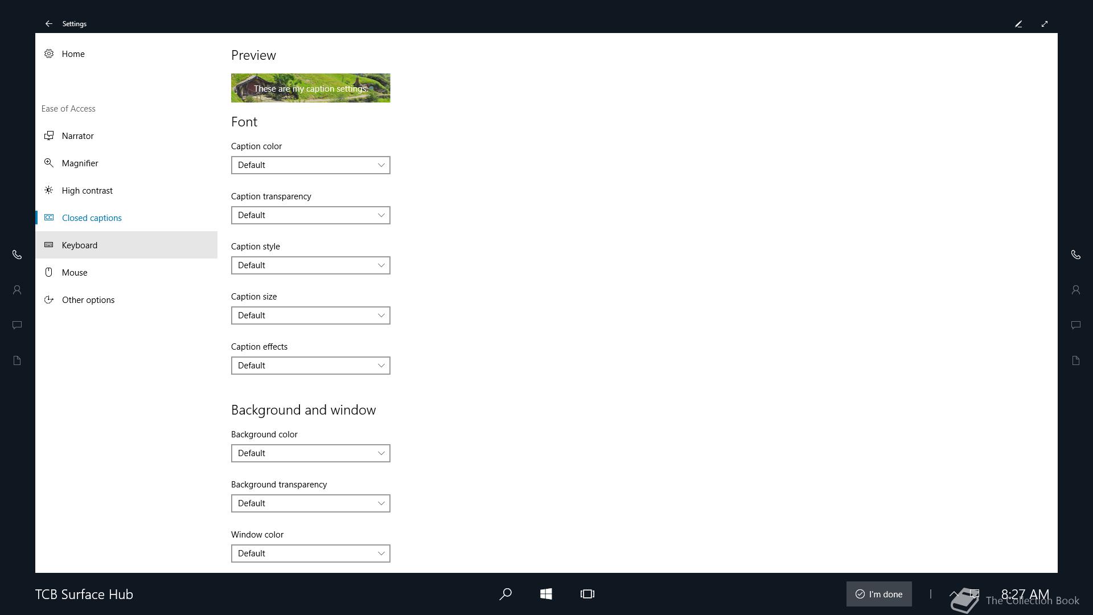Viewport: 1093px width, 615px height.
Task: Select Other options in the sidebar
Action: pos(126,300)
